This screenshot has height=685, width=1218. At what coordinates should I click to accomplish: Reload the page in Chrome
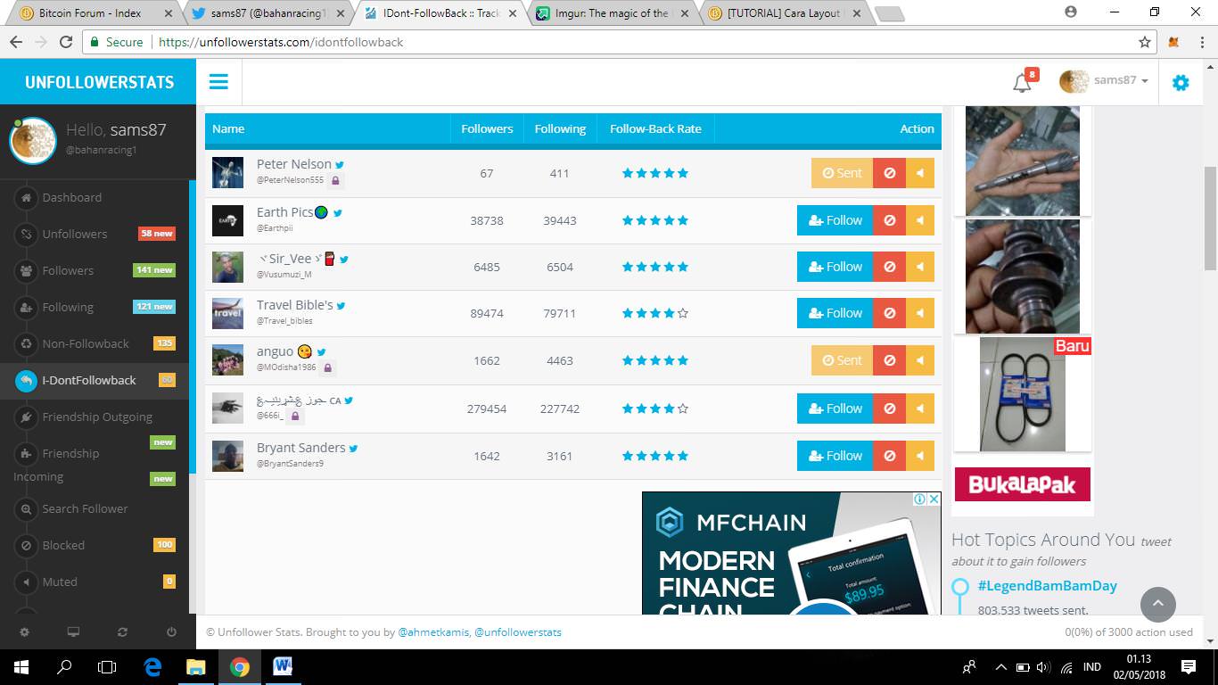[66, 42]
